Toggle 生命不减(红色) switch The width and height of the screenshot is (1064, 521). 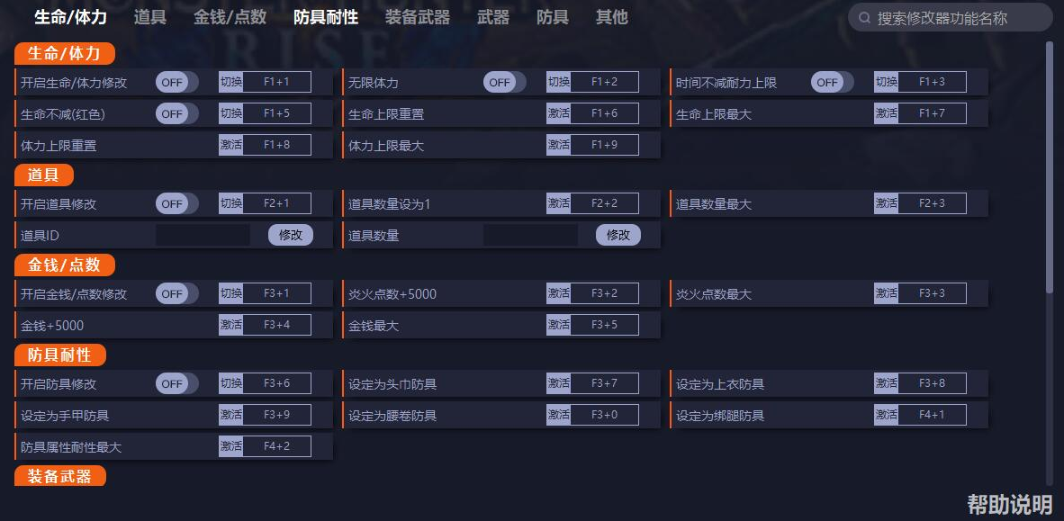point(176,114)
